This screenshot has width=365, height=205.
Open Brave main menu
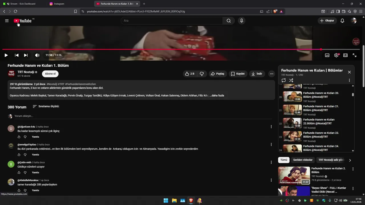click(361, 11)
